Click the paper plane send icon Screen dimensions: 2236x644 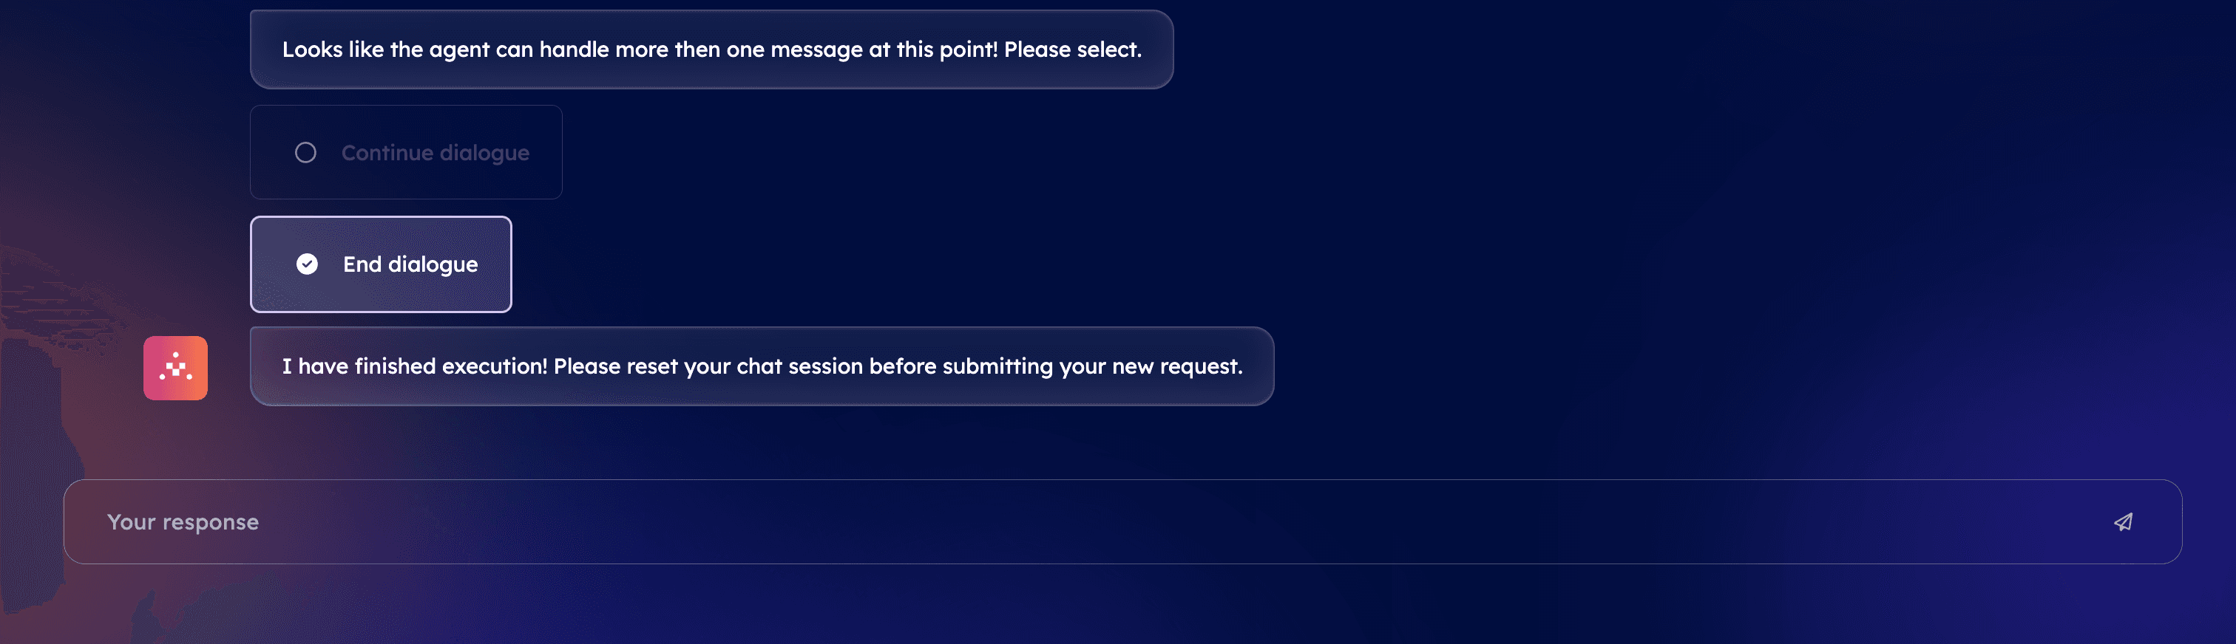[2122, 522]
